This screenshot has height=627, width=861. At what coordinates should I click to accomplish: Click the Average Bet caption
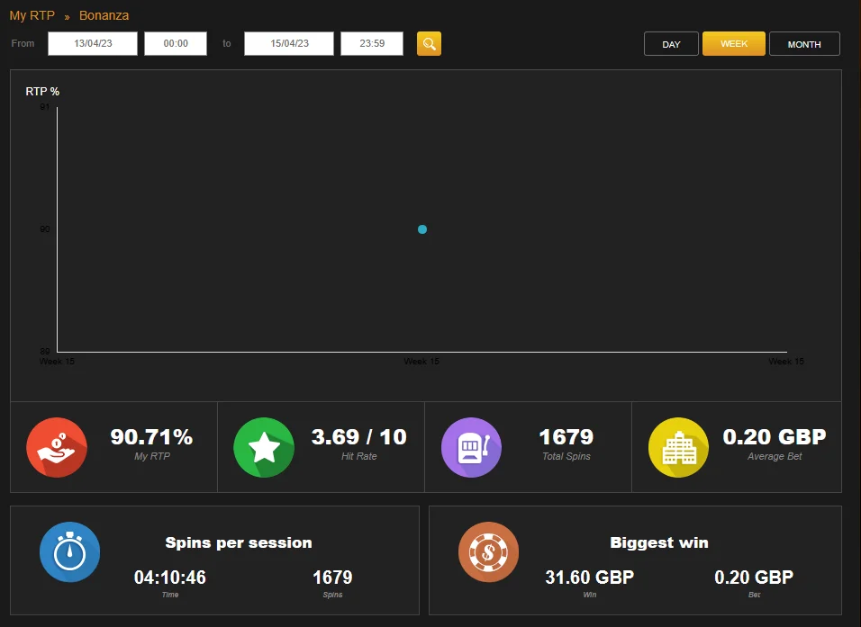pyautogui.click(x=775, y=456)
